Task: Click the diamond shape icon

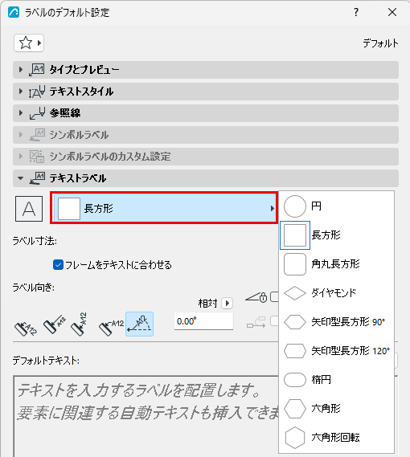Action: point(295,293)
